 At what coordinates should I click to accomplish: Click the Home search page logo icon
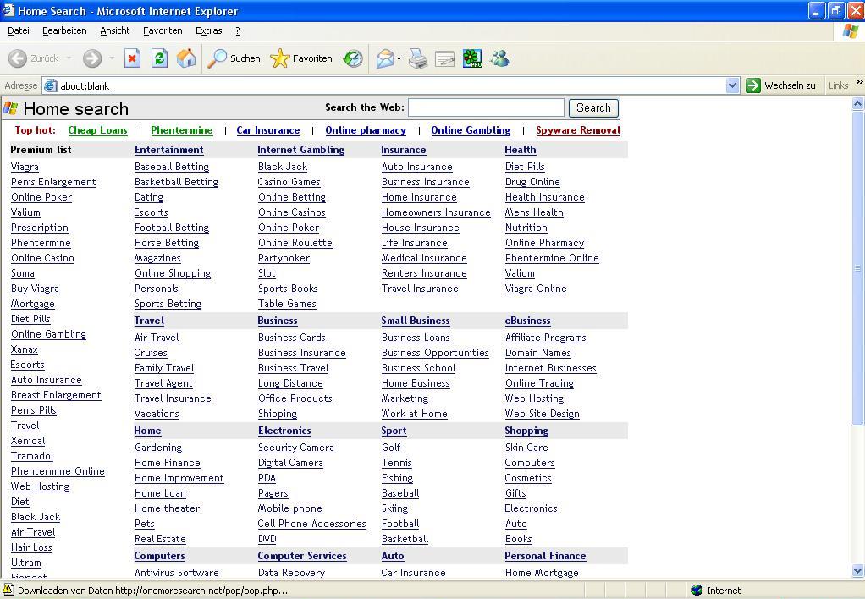(x=10, y=108)
